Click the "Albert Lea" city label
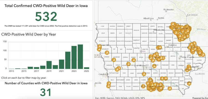The width and height of the screenshot is (208, 99). 148,18
